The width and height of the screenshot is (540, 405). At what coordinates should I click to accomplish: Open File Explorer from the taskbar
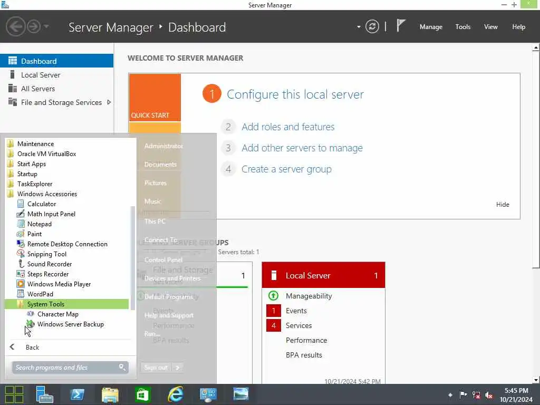point(110,394)
